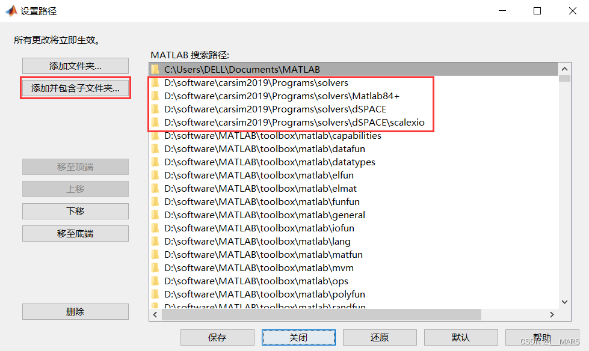Select the dSPACE\scalexio path row
The width and height of the screenshot is (589, 351).
point(354,123)
